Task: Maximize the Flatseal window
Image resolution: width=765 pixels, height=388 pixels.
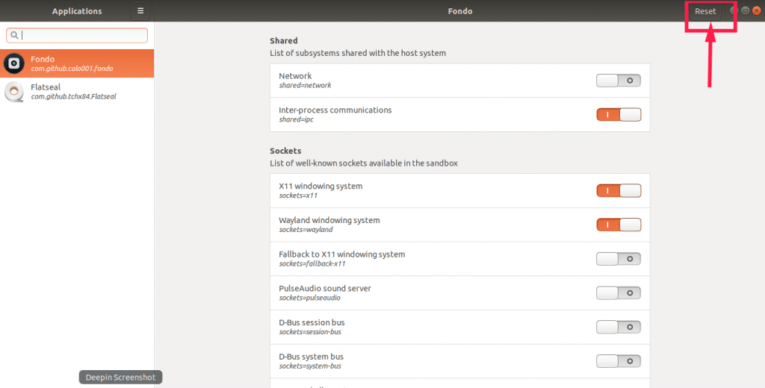Action: [745, 10]
